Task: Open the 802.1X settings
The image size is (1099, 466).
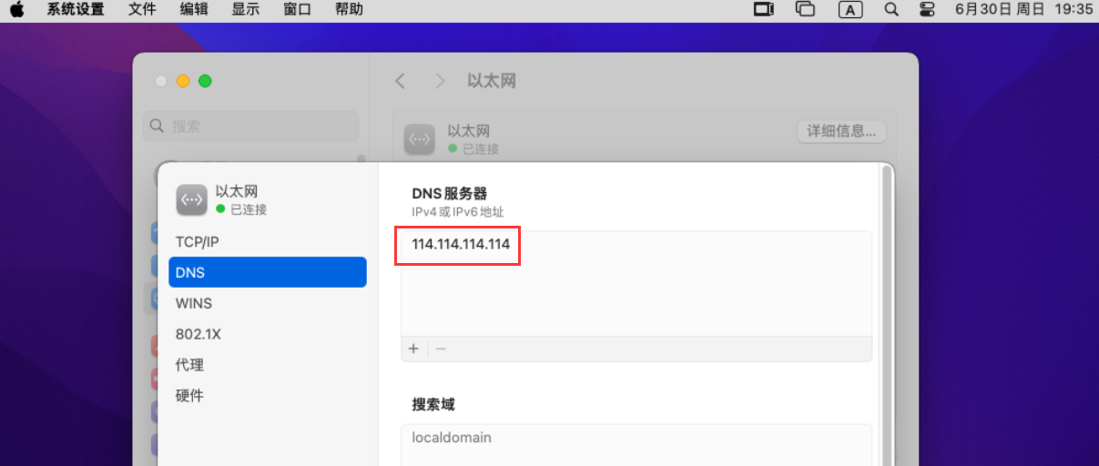Action: point(198,334)
